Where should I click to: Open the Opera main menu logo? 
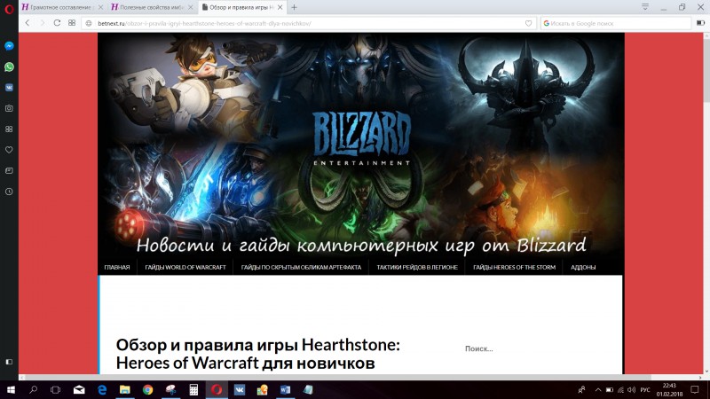[x=9, y=9]
